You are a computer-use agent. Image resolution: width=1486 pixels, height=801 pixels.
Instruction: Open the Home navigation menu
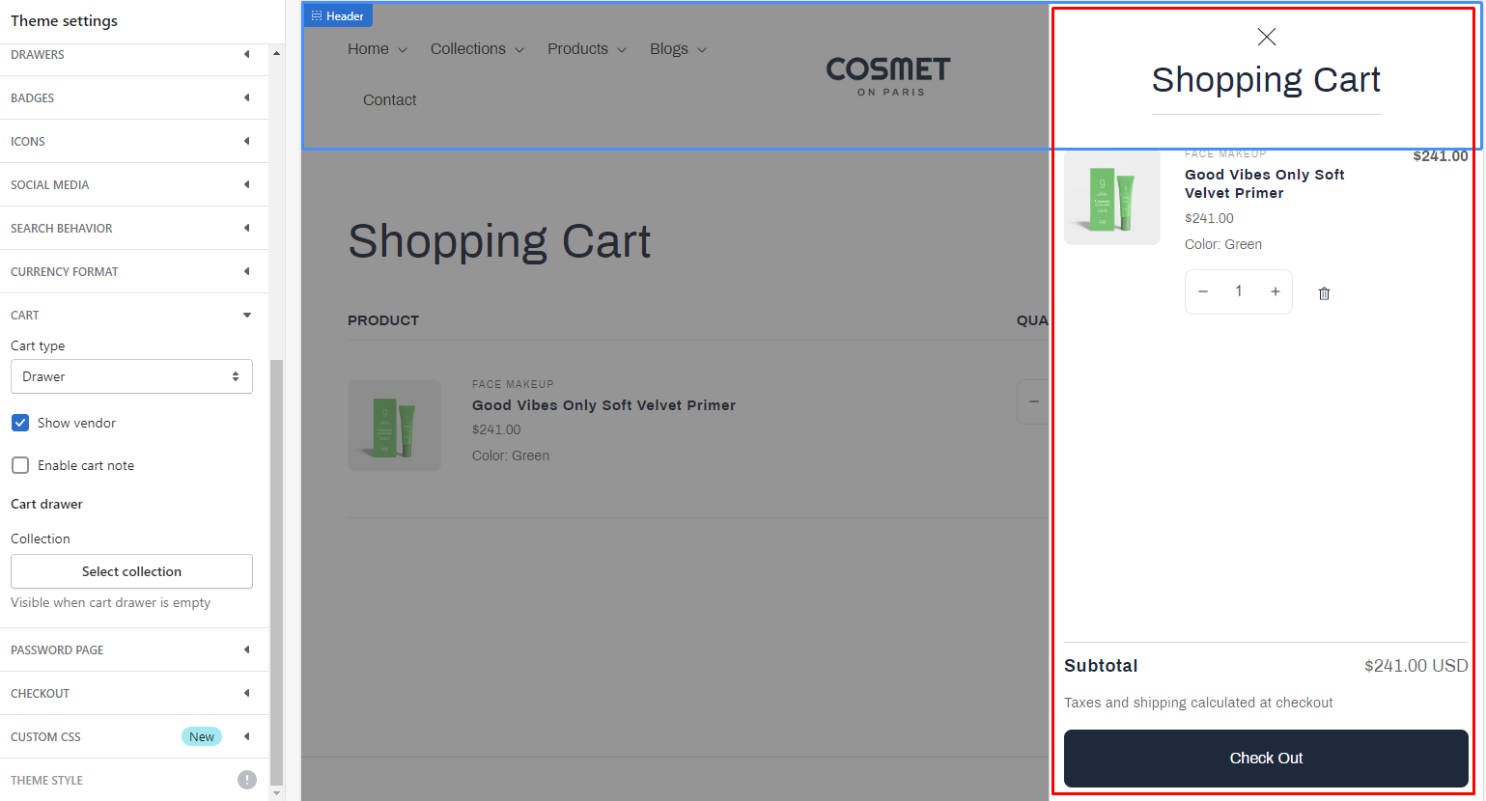(x=378, y=49)
